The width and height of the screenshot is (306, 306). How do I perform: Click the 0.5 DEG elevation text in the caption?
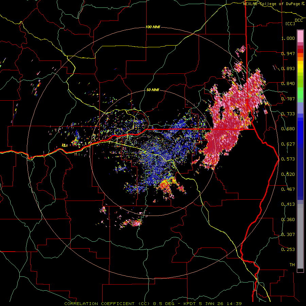164,304
